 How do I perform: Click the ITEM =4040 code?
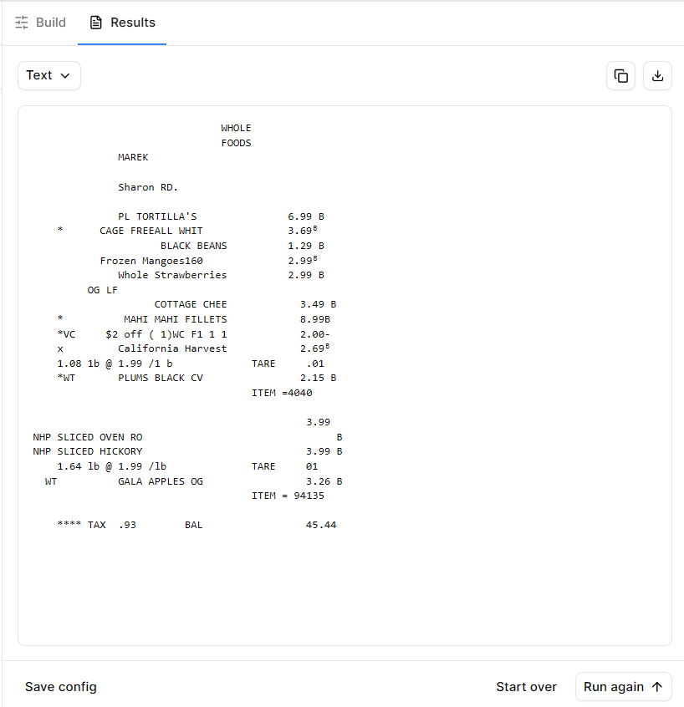(x=282, y=393)
